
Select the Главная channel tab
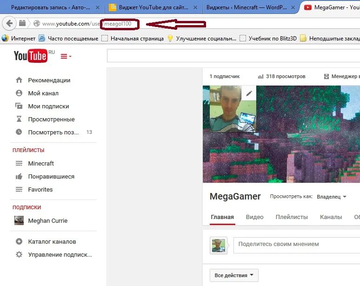tap(222, 217)
